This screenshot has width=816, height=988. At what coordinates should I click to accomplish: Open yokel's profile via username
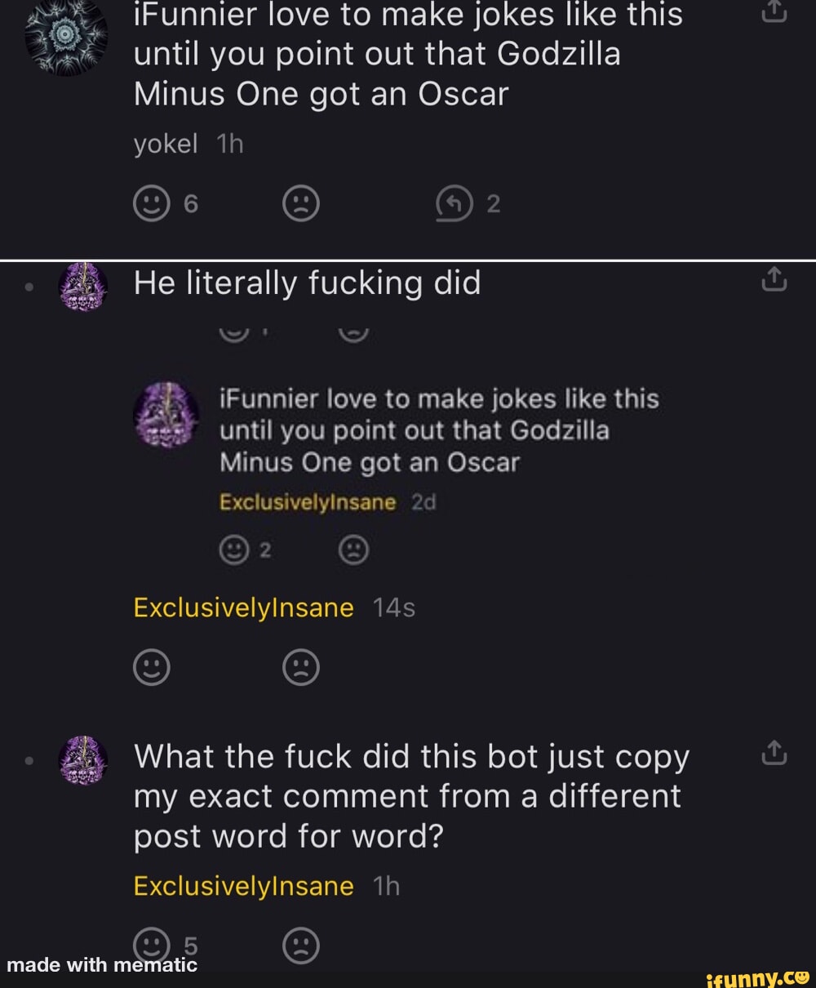165,144
